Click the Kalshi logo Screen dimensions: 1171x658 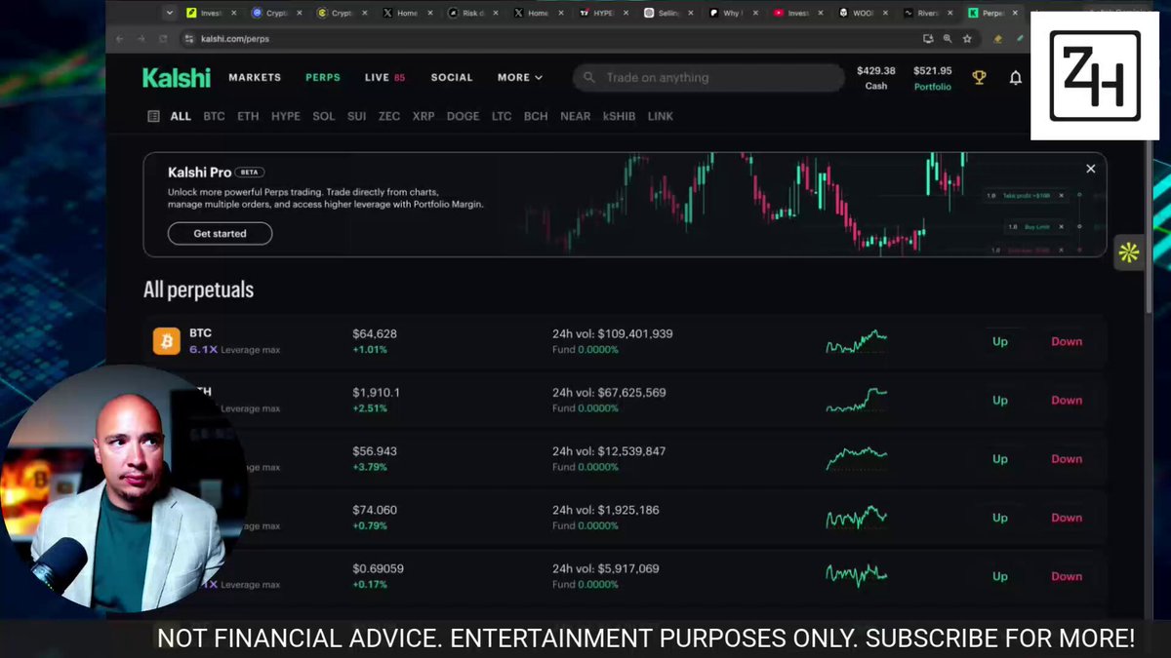pyautogui.click(x=176, y=78)
